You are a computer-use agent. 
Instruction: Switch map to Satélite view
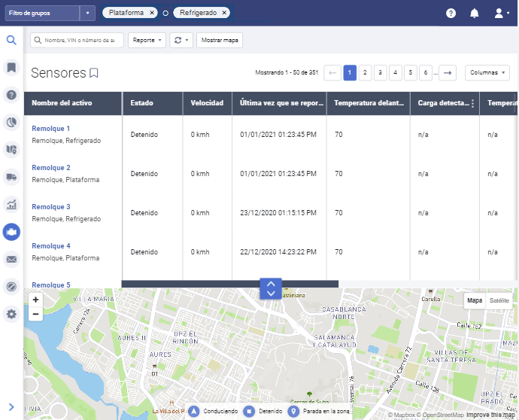pyautogui.click(x=499, y=300)
